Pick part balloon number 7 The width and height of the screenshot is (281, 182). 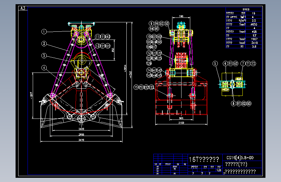tap(243, 63)
